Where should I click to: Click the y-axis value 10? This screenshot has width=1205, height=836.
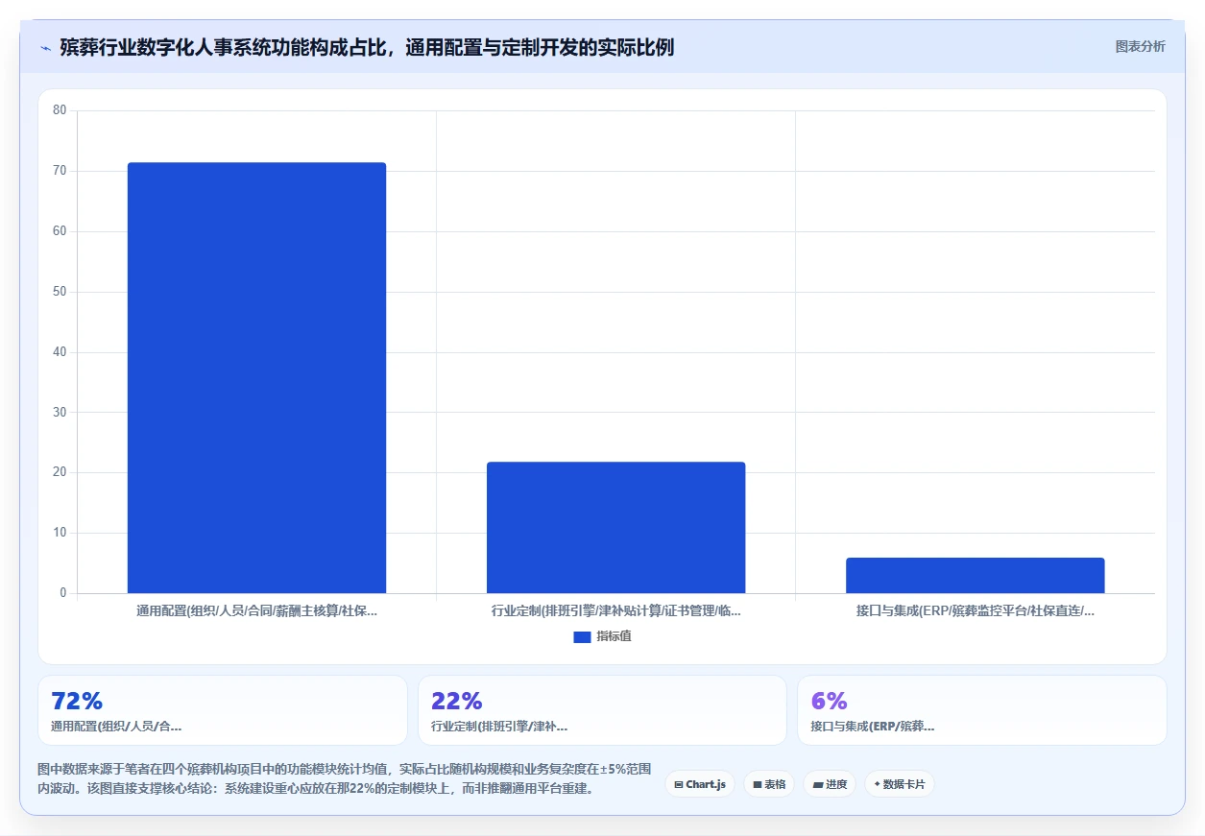(x=60, y=533)
